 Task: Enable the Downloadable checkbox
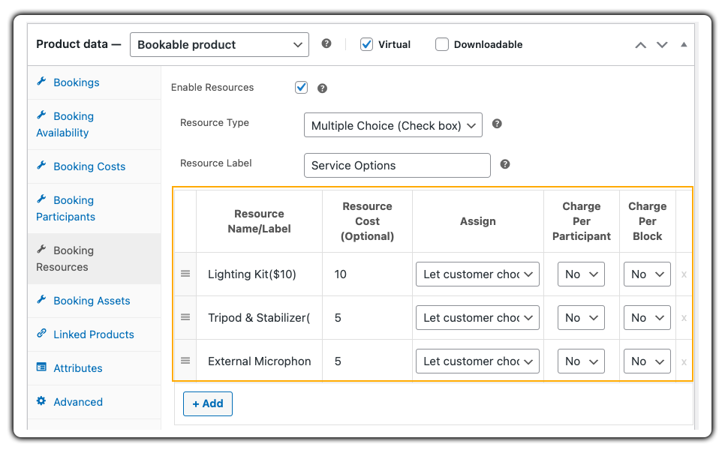[442, 44]
